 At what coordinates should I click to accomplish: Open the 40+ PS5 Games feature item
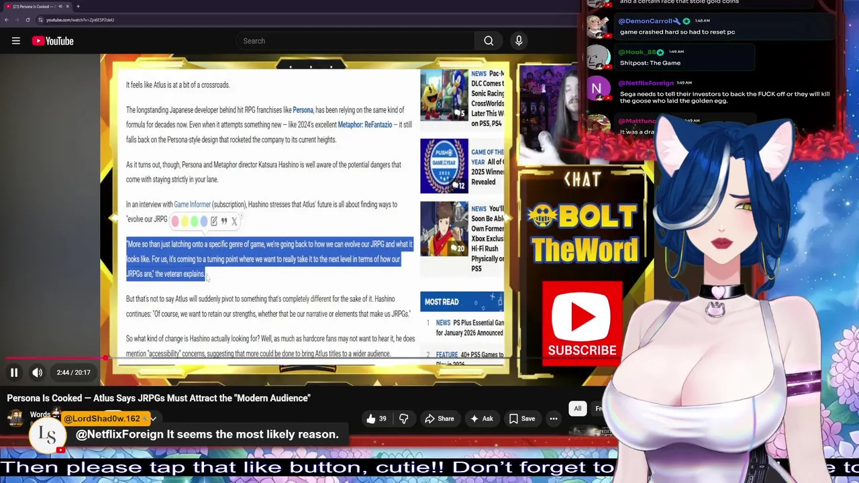469,359
